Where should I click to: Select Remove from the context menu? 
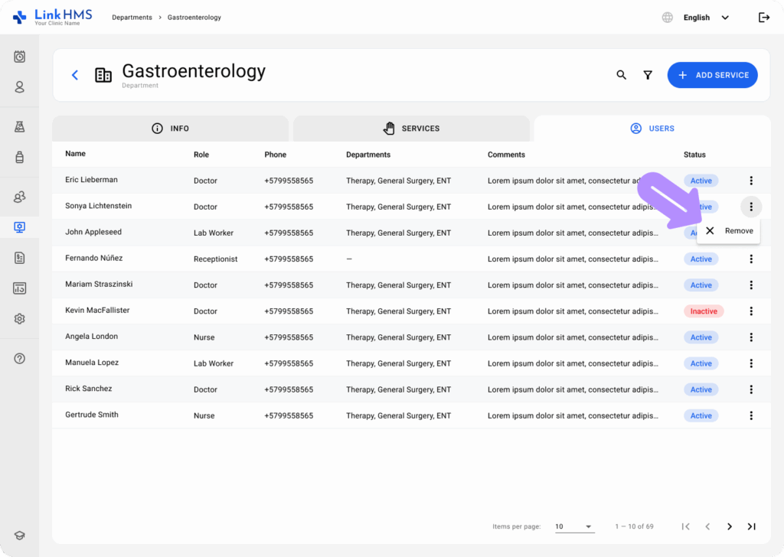tap(728, 230)
